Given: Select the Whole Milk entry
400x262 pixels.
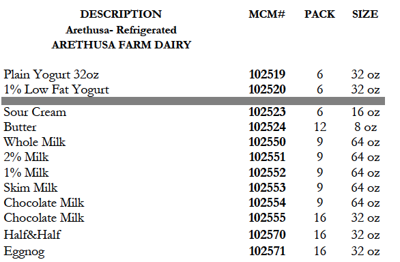Looking at the screenshot, I should [x=35, y=142].
